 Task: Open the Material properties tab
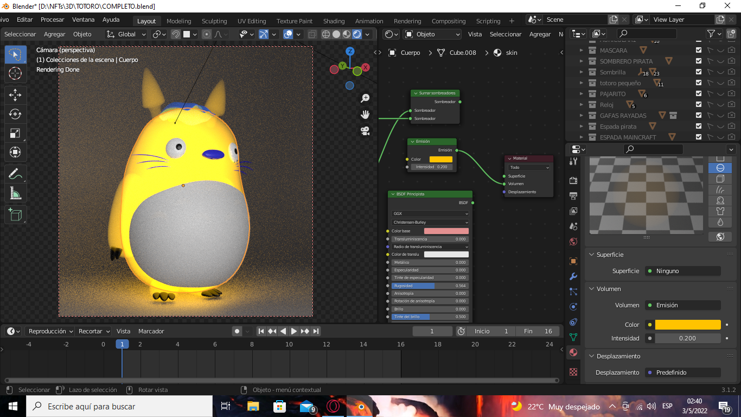(x=573, y=352)
